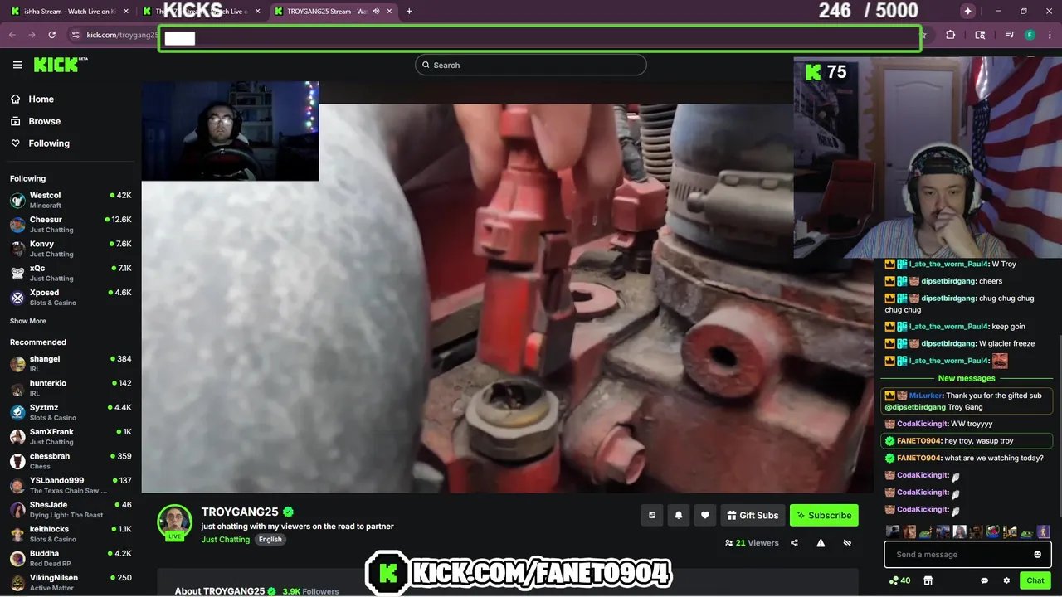Click the Send a message field

click(967, 555)
